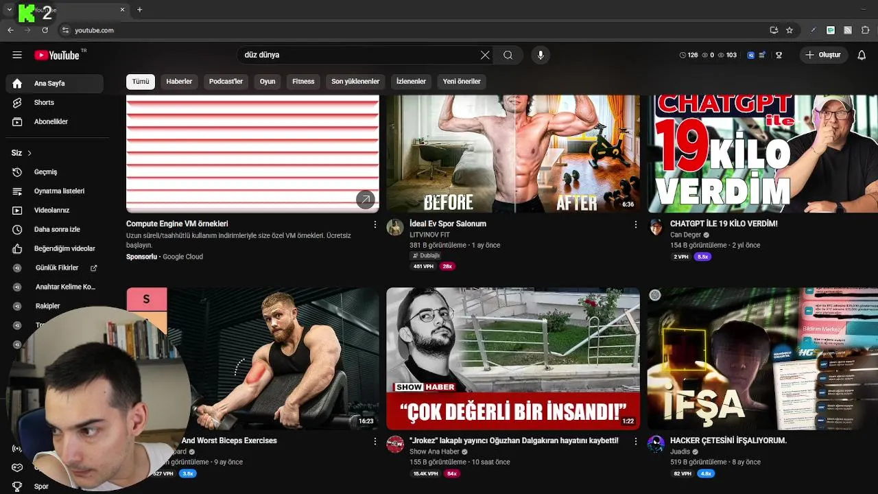Go back with the browser back arrow
Screen dimensions: 878x494
coord(10,30)
